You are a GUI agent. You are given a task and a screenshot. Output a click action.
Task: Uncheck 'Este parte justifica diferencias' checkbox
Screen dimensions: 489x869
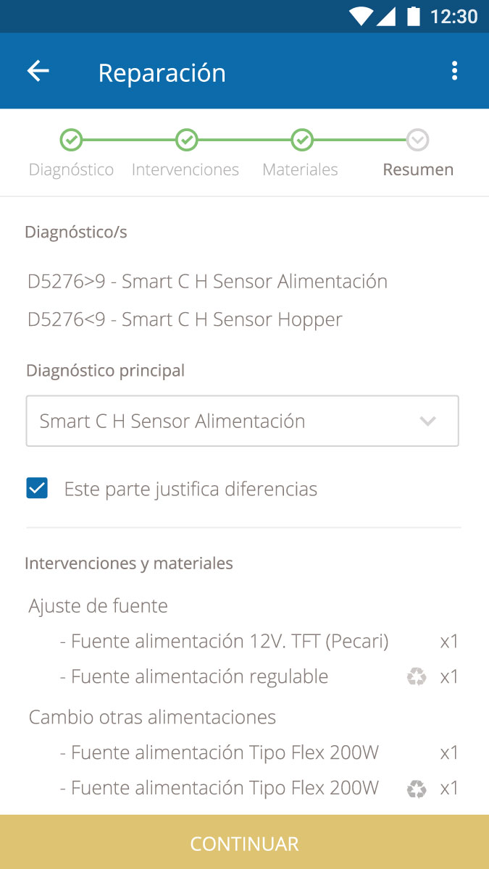point(37,489)
